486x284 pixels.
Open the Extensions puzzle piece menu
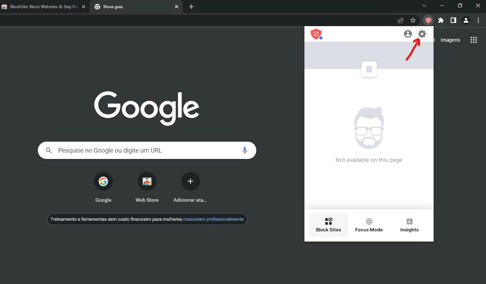tap(441, 20)
